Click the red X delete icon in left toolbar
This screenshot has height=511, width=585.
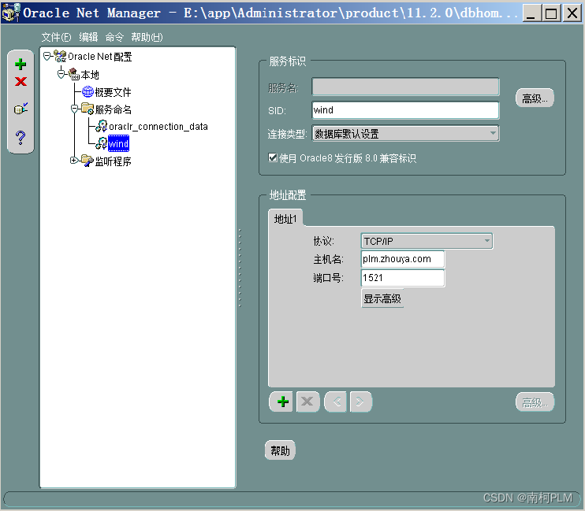pyautogui.click(x=20, y=81)
